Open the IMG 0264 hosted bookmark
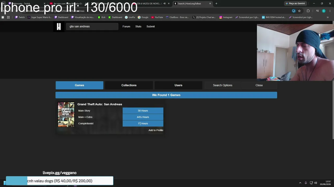 tap(274, 17)
